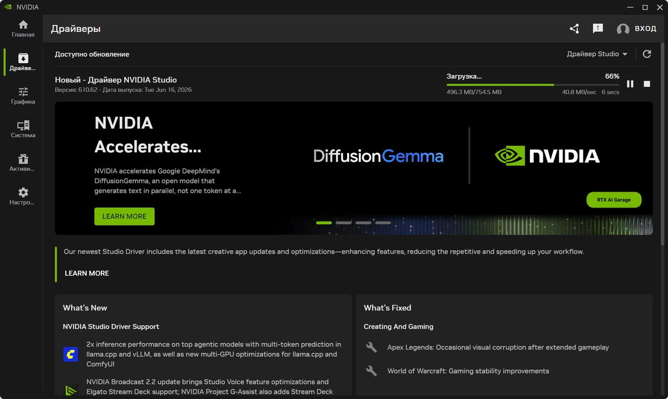
Task: Select the Драйверы sidebar item
Action: pyautogui.click(x=23, y=62)
